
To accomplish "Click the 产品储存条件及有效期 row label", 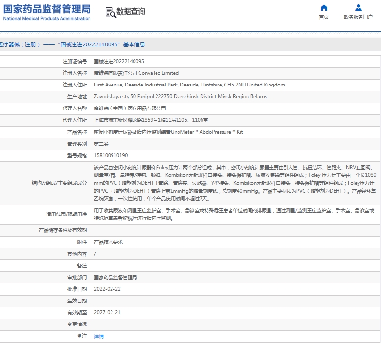I will (x=63, y=230).
